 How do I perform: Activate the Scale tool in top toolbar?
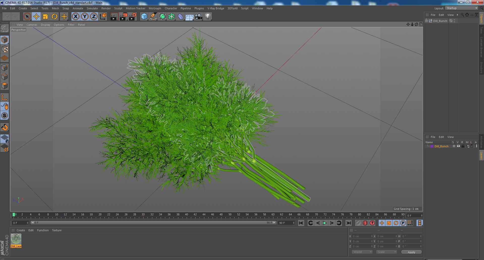(x=45, y=17)
